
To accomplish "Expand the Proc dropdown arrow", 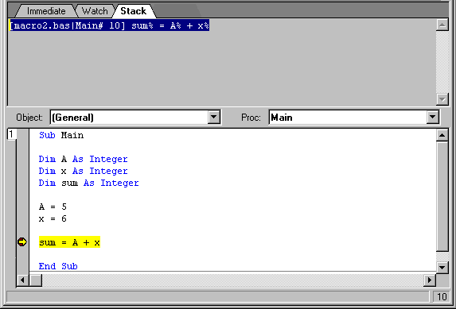I will 432,117.
